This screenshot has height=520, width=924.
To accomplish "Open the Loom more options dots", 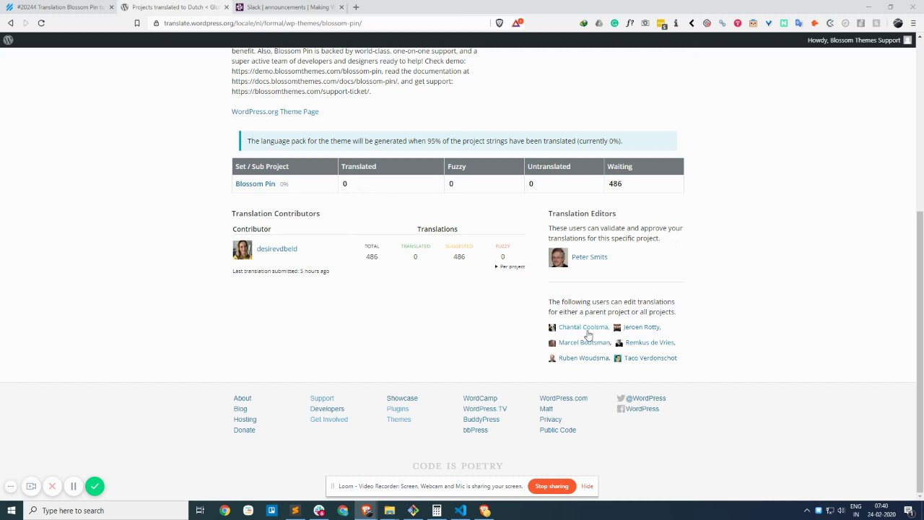I will [x=10, y=486].
